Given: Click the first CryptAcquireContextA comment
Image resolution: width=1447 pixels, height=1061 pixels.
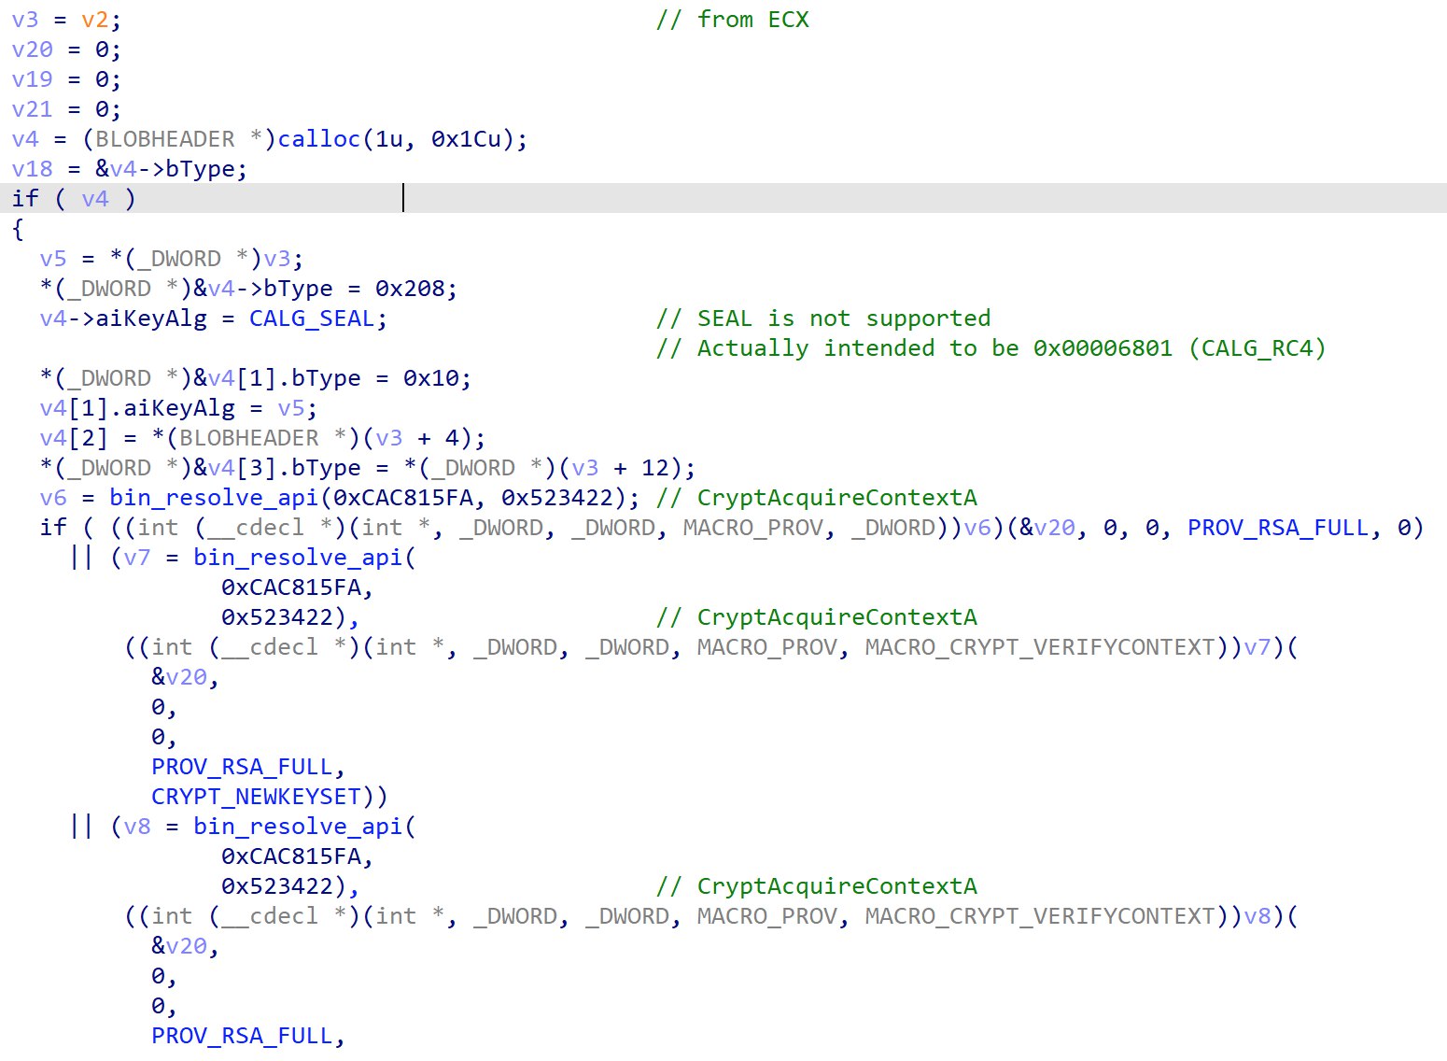Looking at the screenshot, I should tap(816, 498).
